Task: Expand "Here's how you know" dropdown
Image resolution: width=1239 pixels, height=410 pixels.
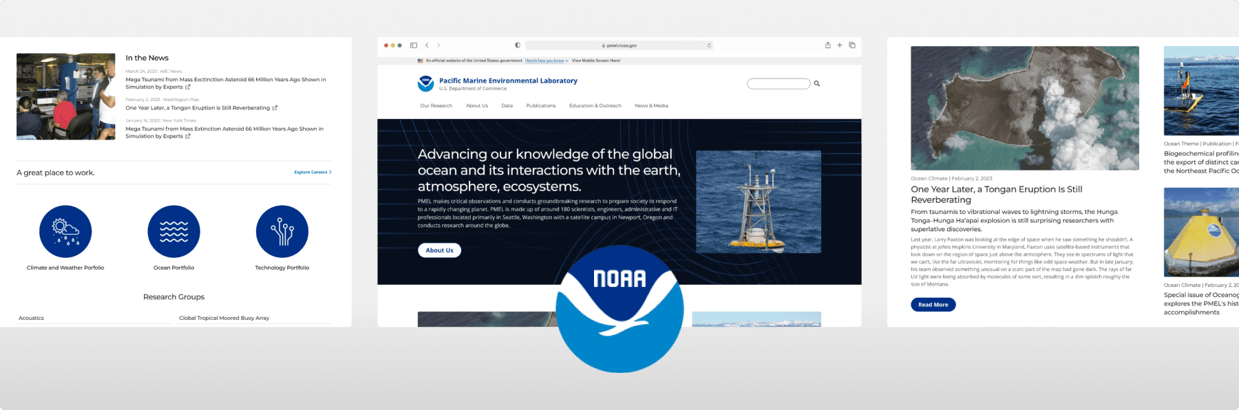Action: click(547, 61)
